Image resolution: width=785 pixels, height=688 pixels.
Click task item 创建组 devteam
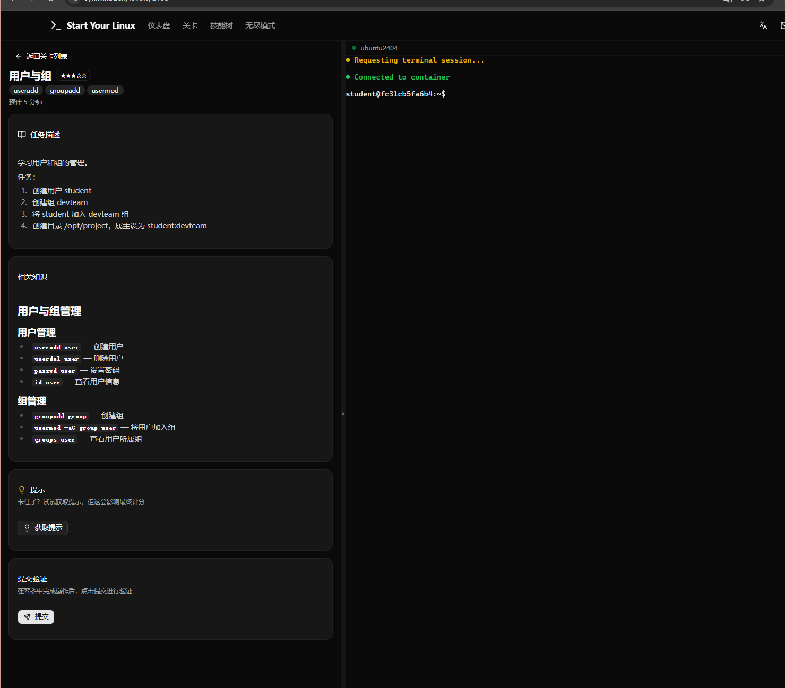60,202
